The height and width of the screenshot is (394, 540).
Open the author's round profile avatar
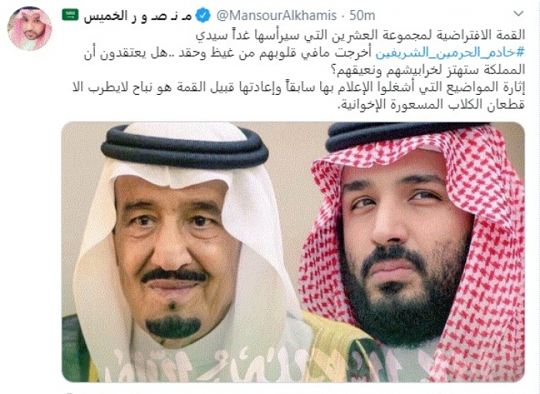click(x=29, y=29)
